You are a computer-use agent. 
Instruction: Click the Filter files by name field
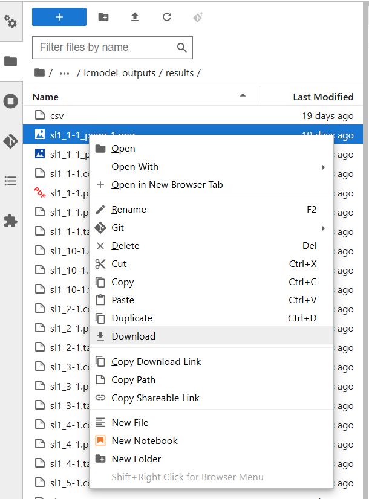point(106,48)
